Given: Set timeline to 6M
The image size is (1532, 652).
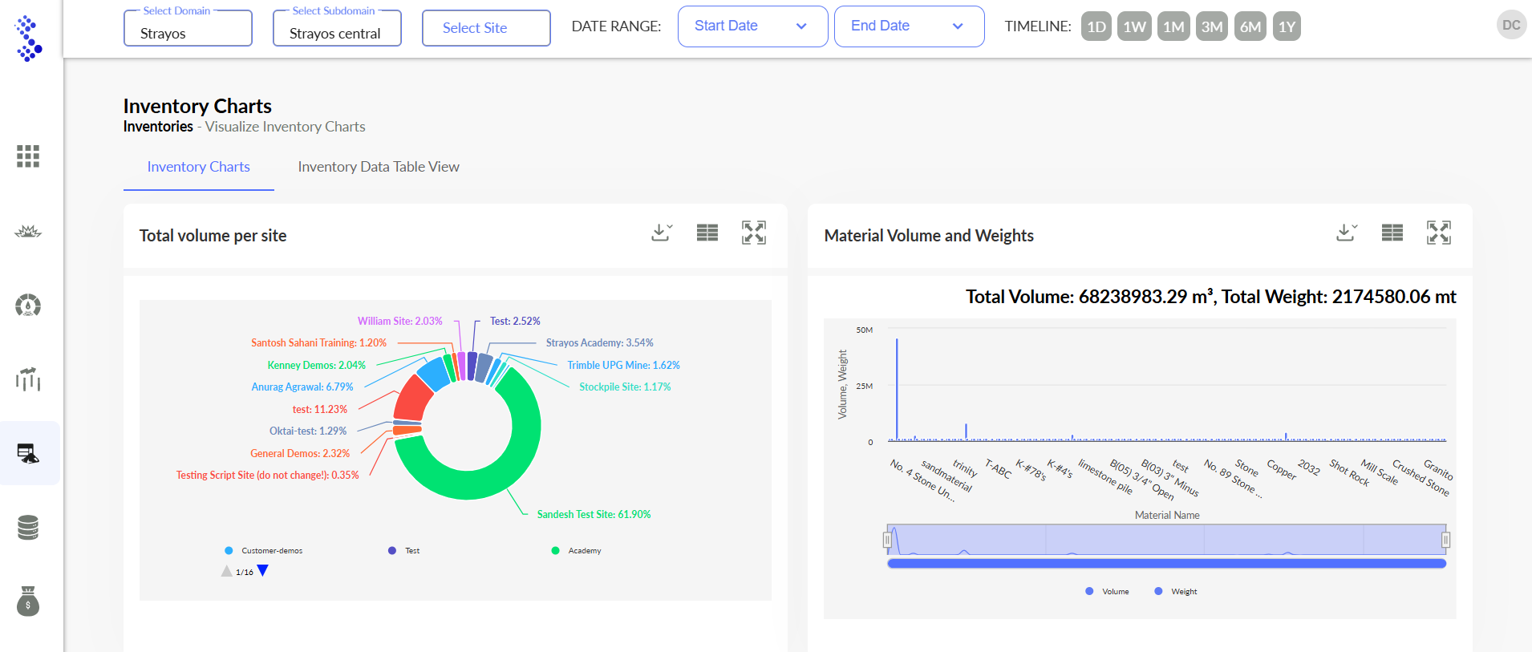Looking at the screenshot, I should tap(1250, 26).
